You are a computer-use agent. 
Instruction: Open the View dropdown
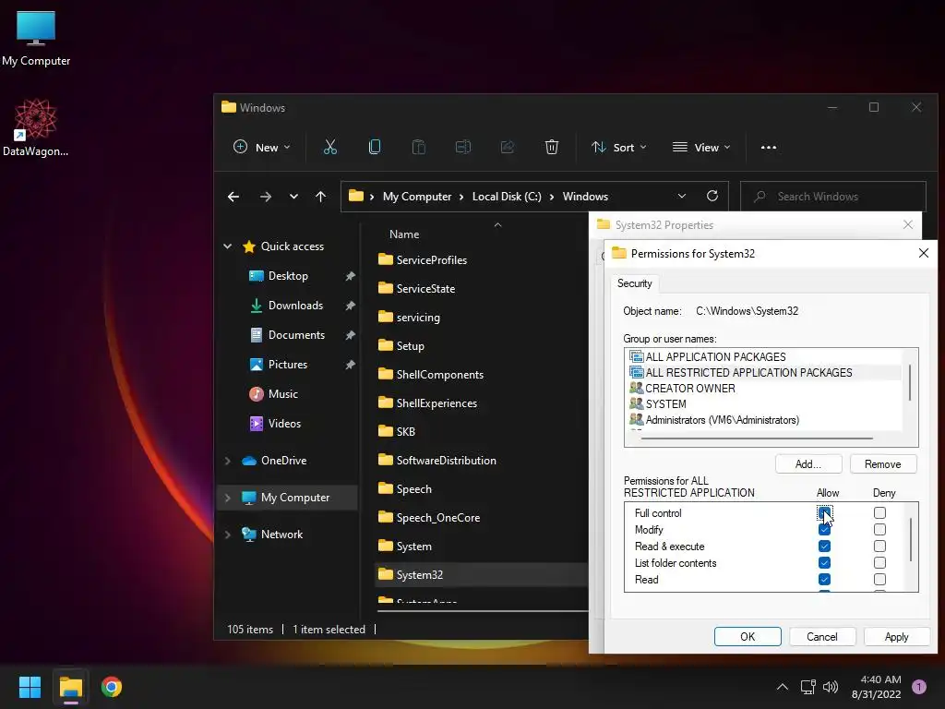click(x=701, y=147)
